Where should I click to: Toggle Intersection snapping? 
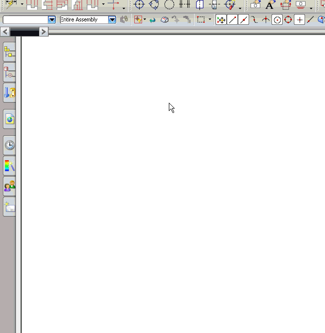click(266, 20)
